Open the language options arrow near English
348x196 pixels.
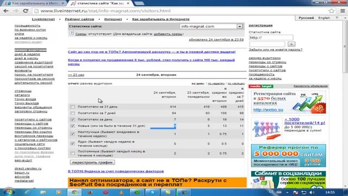pyautogui.click(x=337, y=18)
